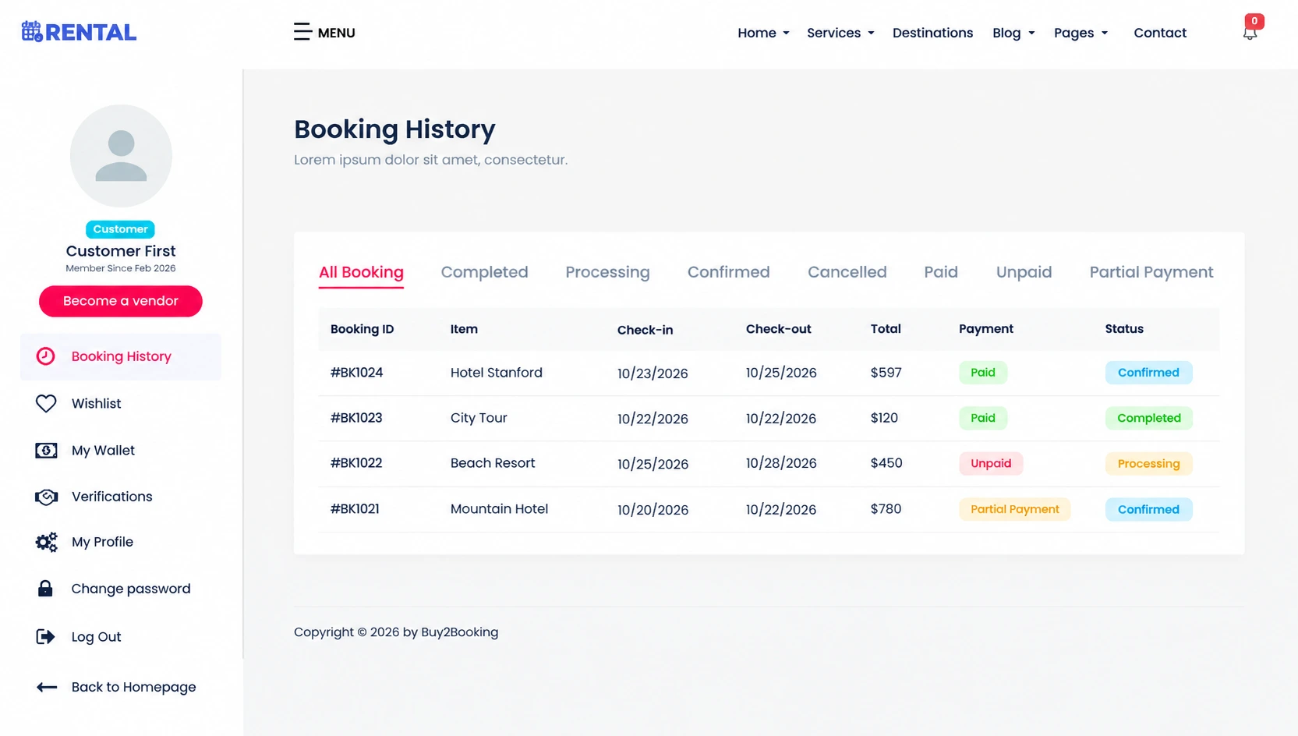
Task: Expand the Pages dropdown menu
Action: pyautogui.click(x=1080, y=33)
